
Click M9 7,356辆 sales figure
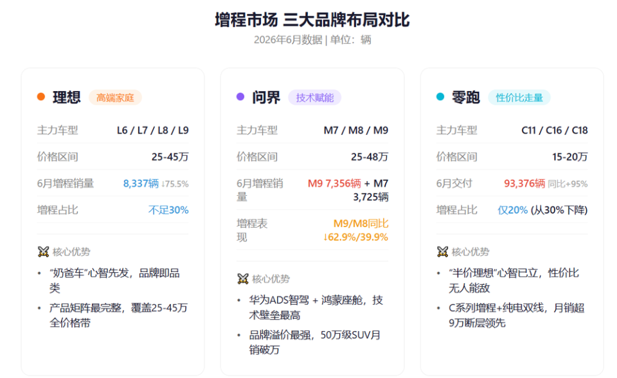(x=334, y=184)
